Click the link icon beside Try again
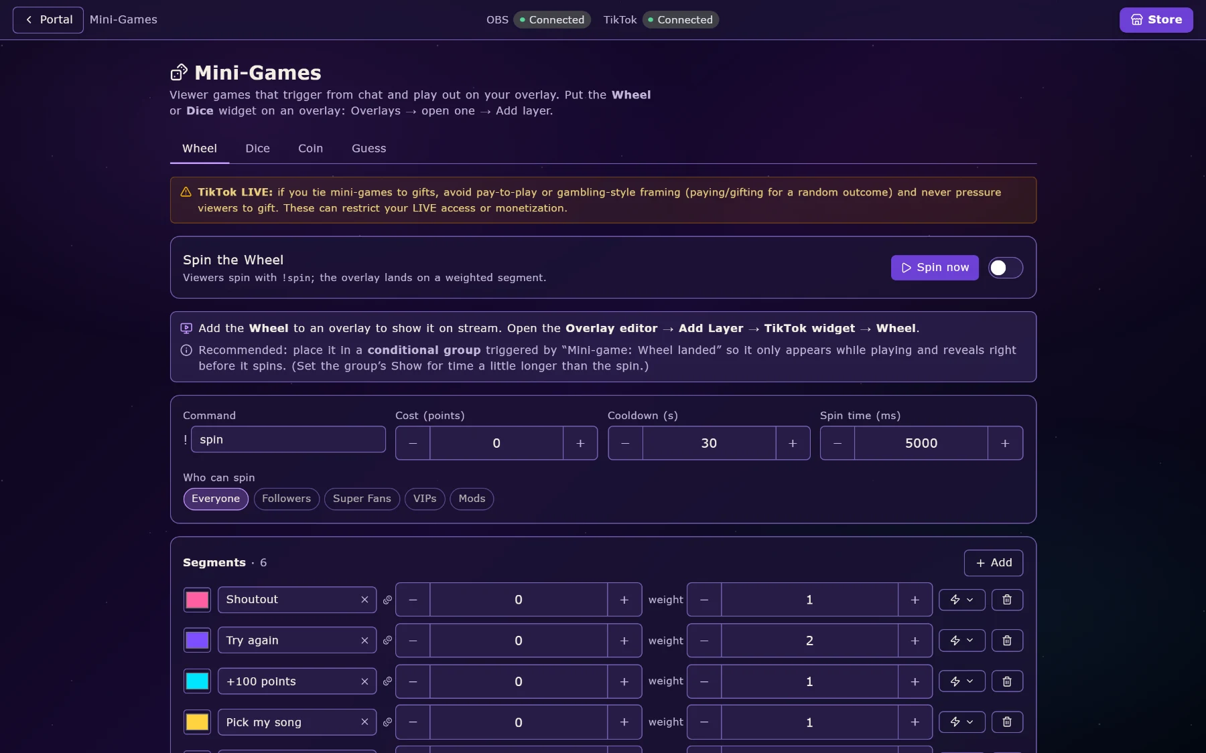This screenshot has height=753, width=1206. (387, 641)
